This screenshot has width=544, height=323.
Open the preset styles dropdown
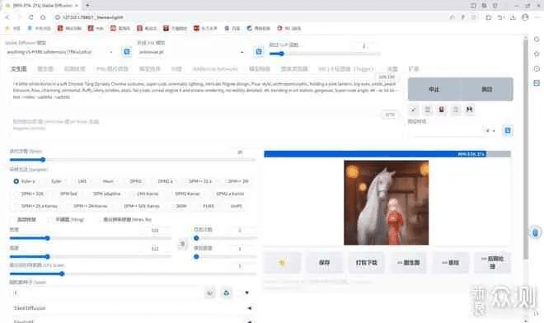pos(453,131)
